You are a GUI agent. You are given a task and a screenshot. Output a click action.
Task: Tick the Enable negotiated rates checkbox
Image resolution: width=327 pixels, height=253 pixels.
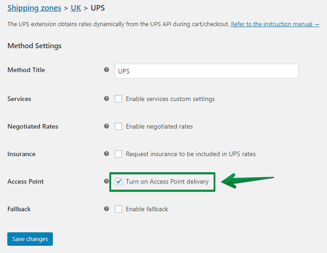pyautogui.click(x=118, y=126)
